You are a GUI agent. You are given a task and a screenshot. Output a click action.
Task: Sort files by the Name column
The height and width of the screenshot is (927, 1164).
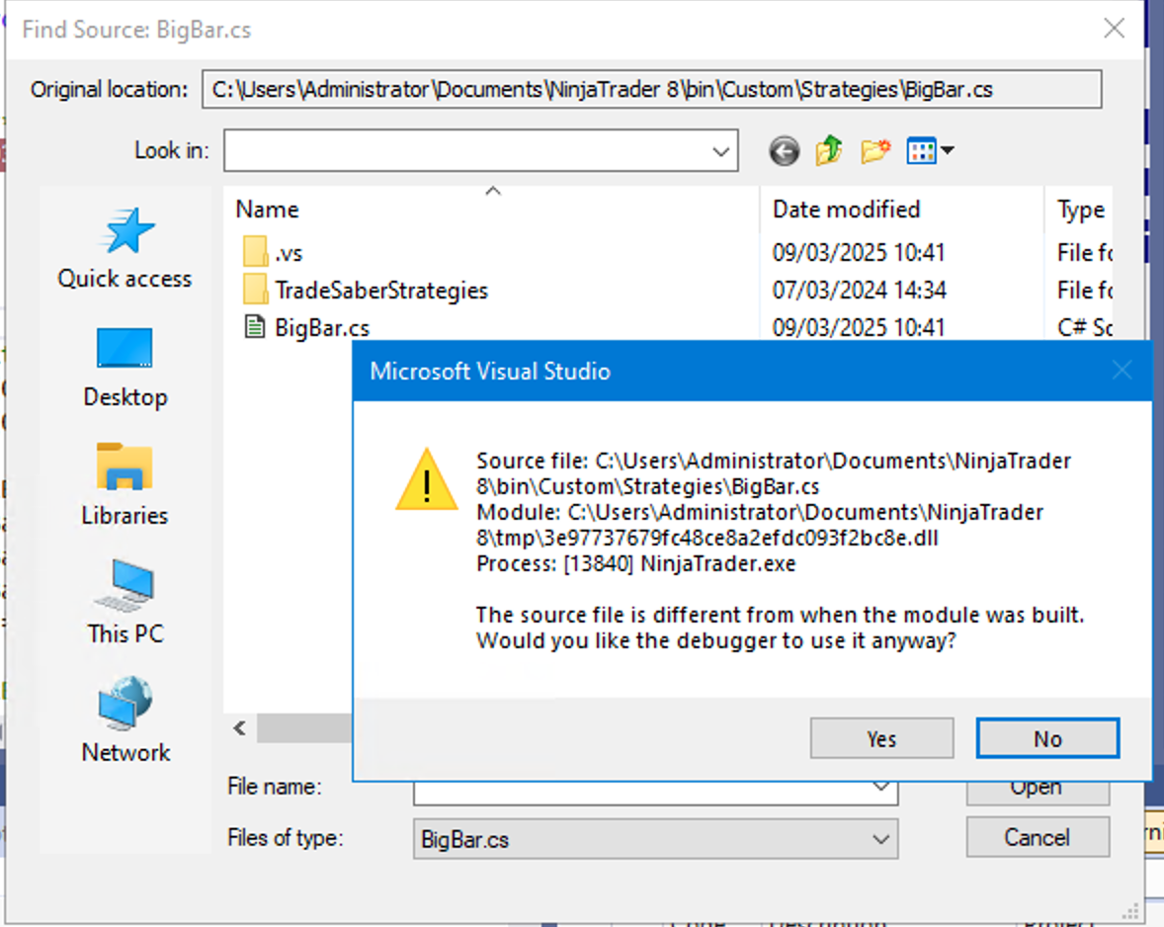491,210
